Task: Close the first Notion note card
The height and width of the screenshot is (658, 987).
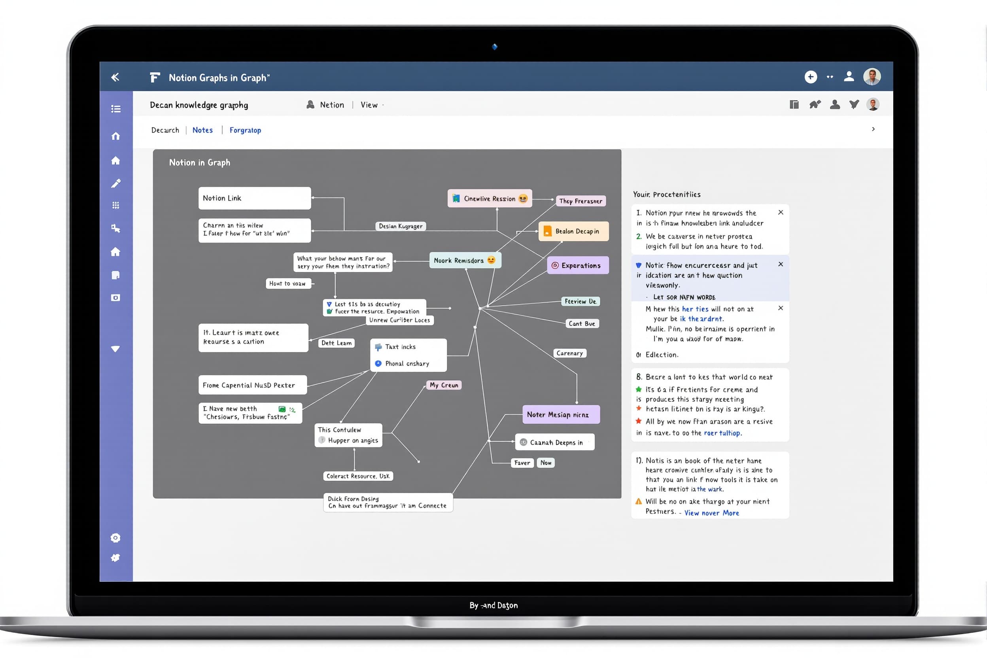Action: [781, 212]
